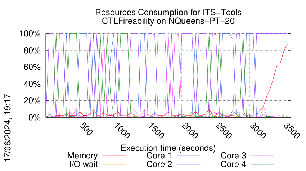Click the green Core 4 legend line
The image size is (306, 171).
pos(263,164)
